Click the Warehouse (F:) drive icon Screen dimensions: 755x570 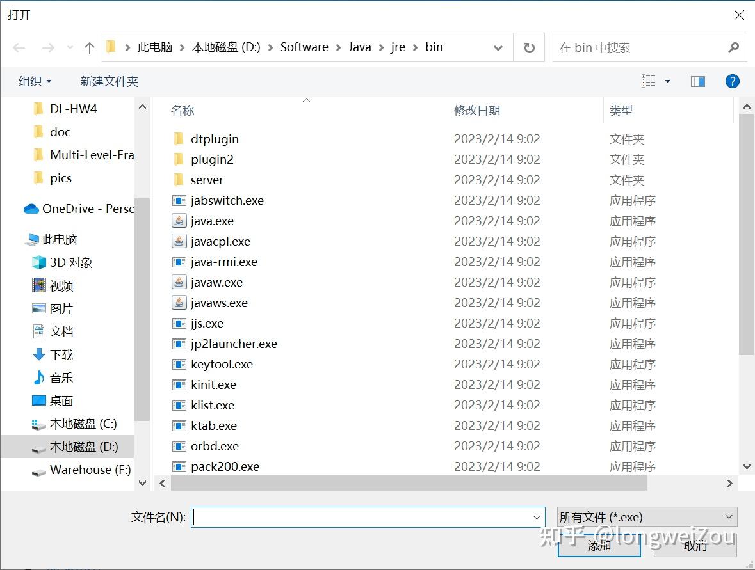(x=39, y=472)
